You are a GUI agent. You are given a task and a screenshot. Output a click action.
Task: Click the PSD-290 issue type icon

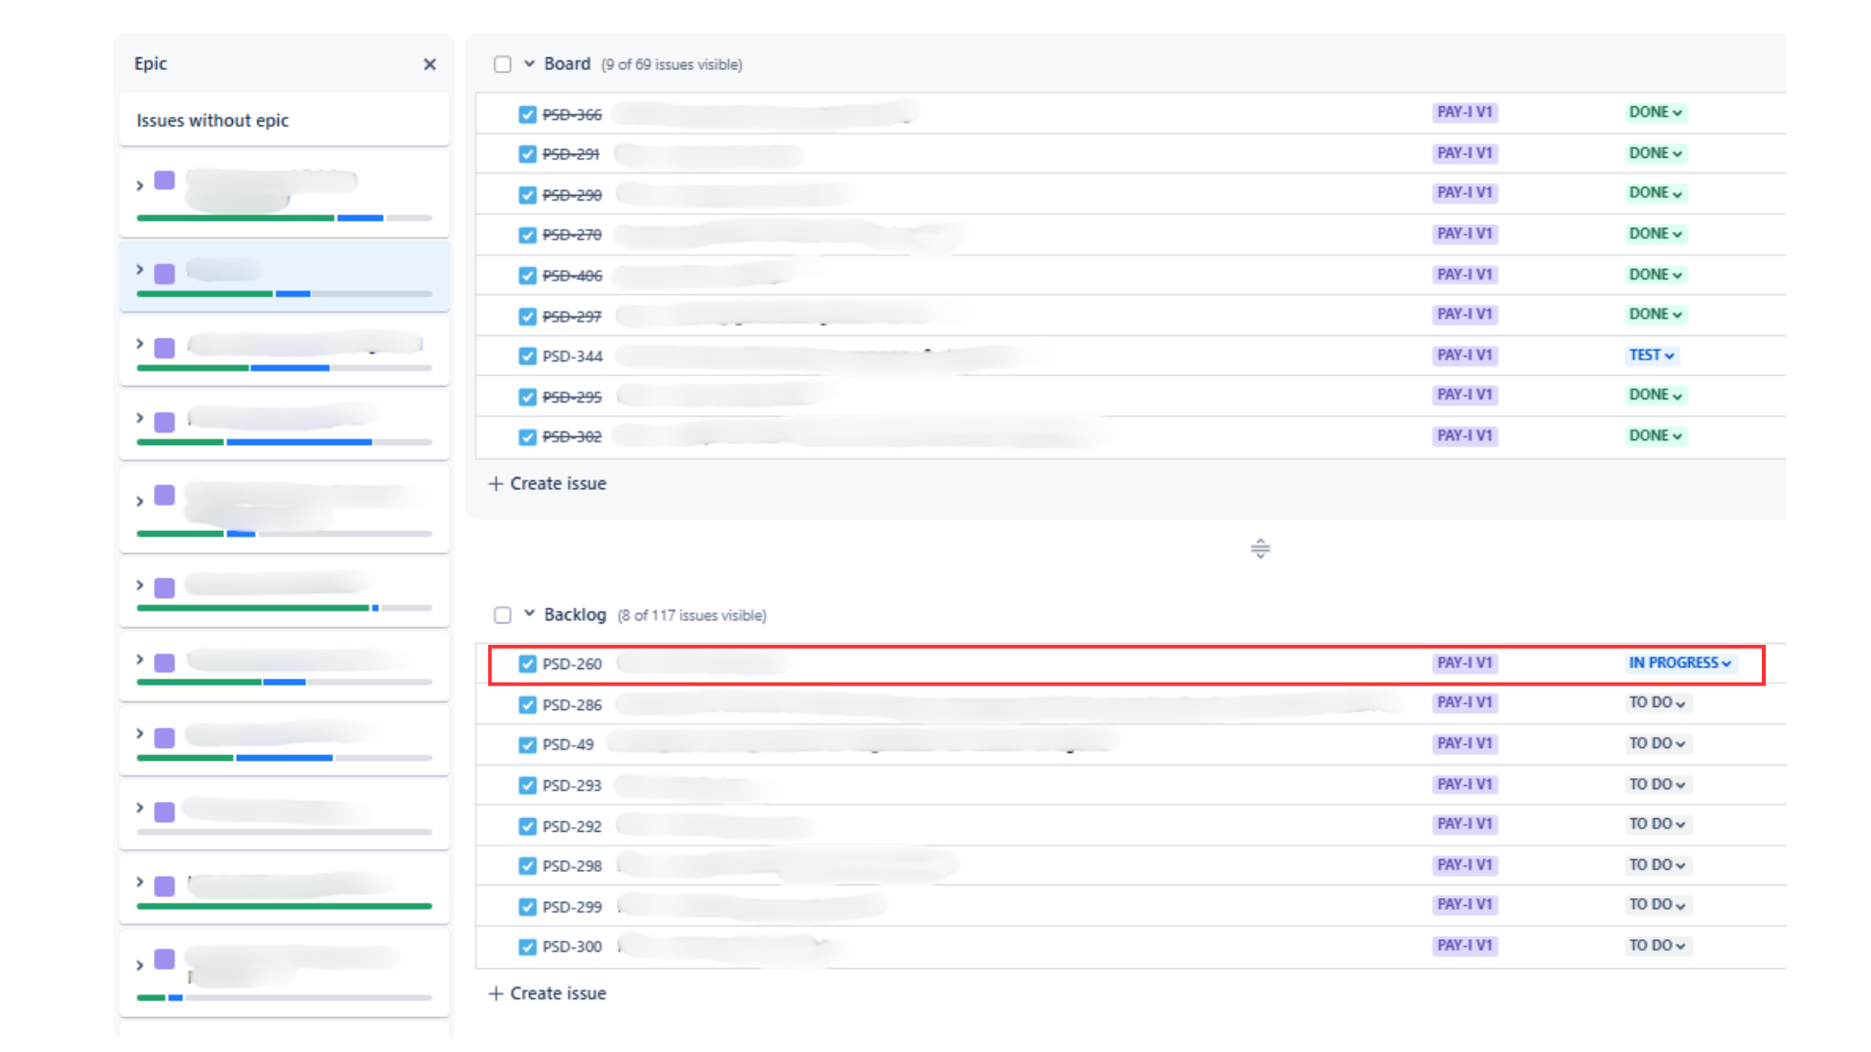[x=527, y=195]
